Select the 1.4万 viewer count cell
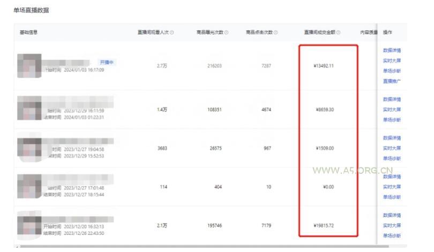This screenshot has width=434, height=252. 162,110
